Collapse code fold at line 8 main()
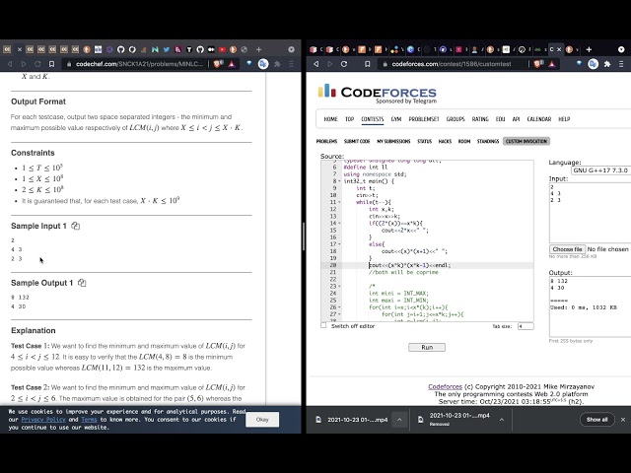The height and width of the screenshot is (473, 631). click(x=339, y=181)
